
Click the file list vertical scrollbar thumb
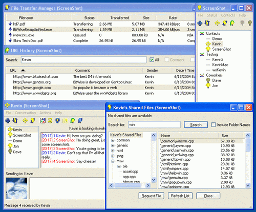(248, 145)
